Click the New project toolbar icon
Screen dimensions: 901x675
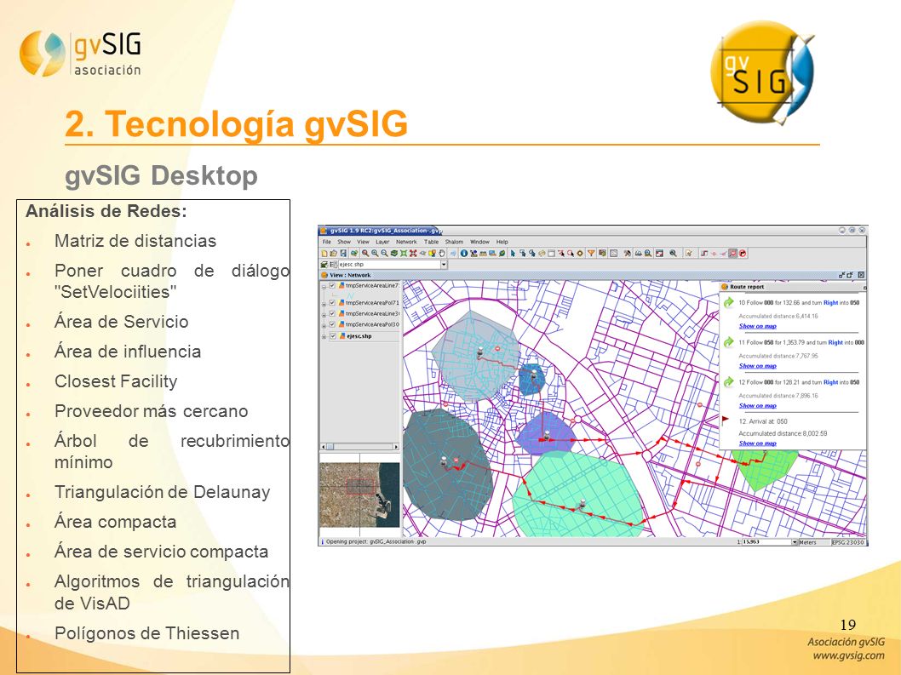pyautogui.click(x=324, y=254)
